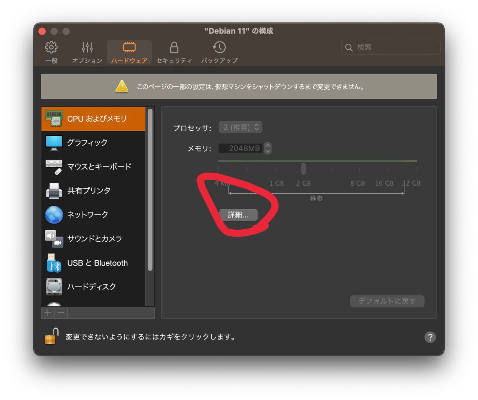Click the ハードウェア tab

tap(129, 52)
